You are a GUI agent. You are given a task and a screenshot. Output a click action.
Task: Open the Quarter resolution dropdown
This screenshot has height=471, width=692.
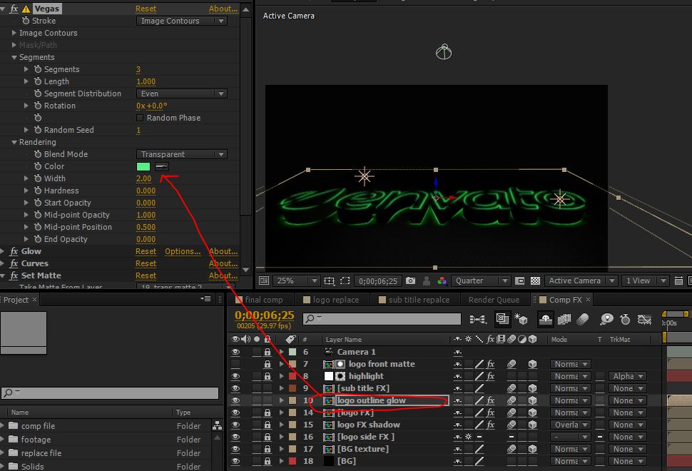(482, 281)
